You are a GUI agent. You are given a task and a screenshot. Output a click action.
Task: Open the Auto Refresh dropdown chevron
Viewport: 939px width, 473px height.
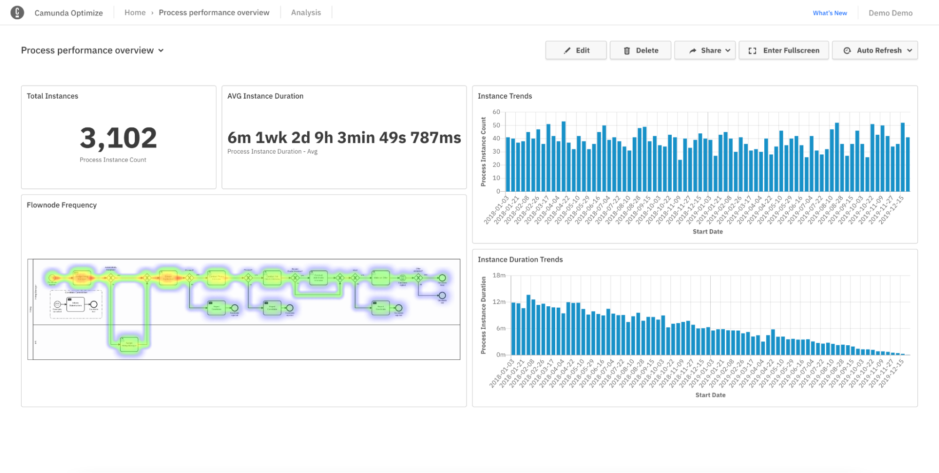[x=910, y=50]
